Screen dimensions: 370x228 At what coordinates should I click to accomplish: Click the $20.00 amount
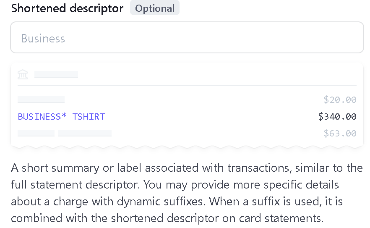[340, 100]
